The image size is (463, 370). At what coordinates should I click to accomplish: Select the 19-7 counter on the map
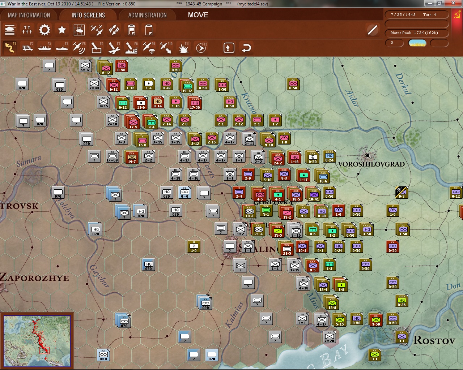132,157
